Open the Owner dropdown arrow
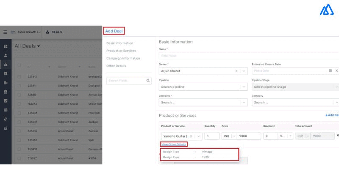This screenshot has height=190, width=339. point(244,71)
